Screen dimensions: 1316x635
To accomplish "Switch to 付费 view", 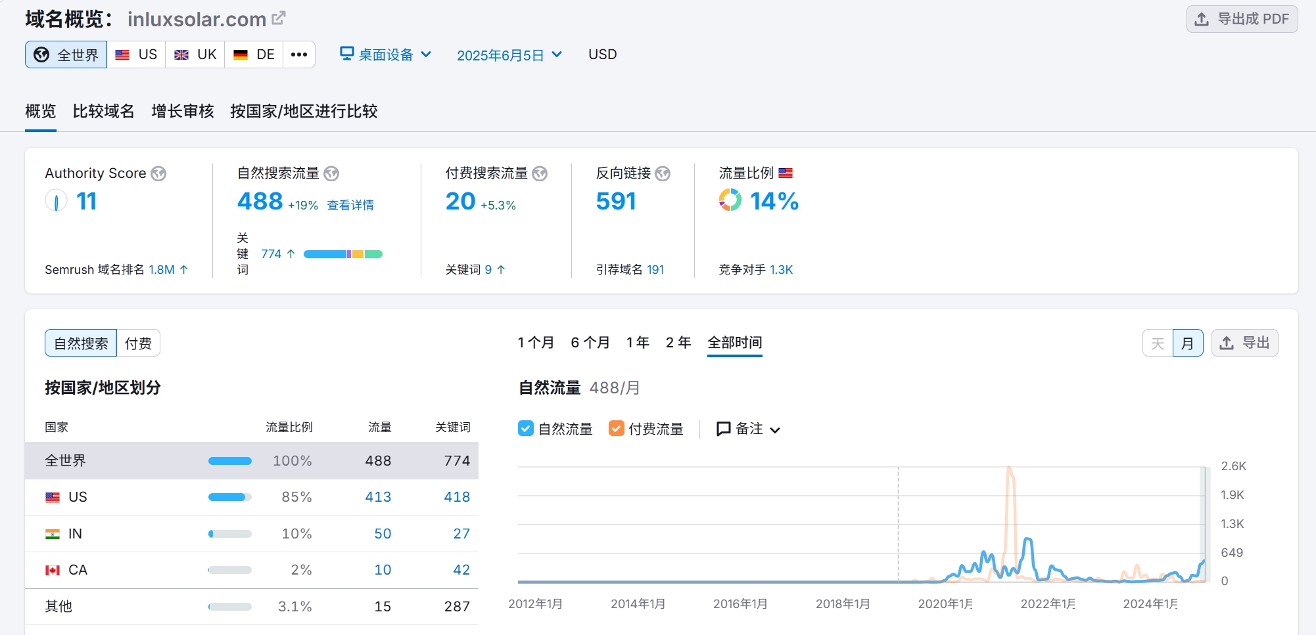I will [x=138, y=343].
